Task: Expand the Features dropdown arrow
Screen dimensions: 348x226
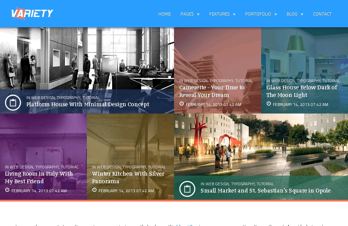Action: click(x=234, y=14)
